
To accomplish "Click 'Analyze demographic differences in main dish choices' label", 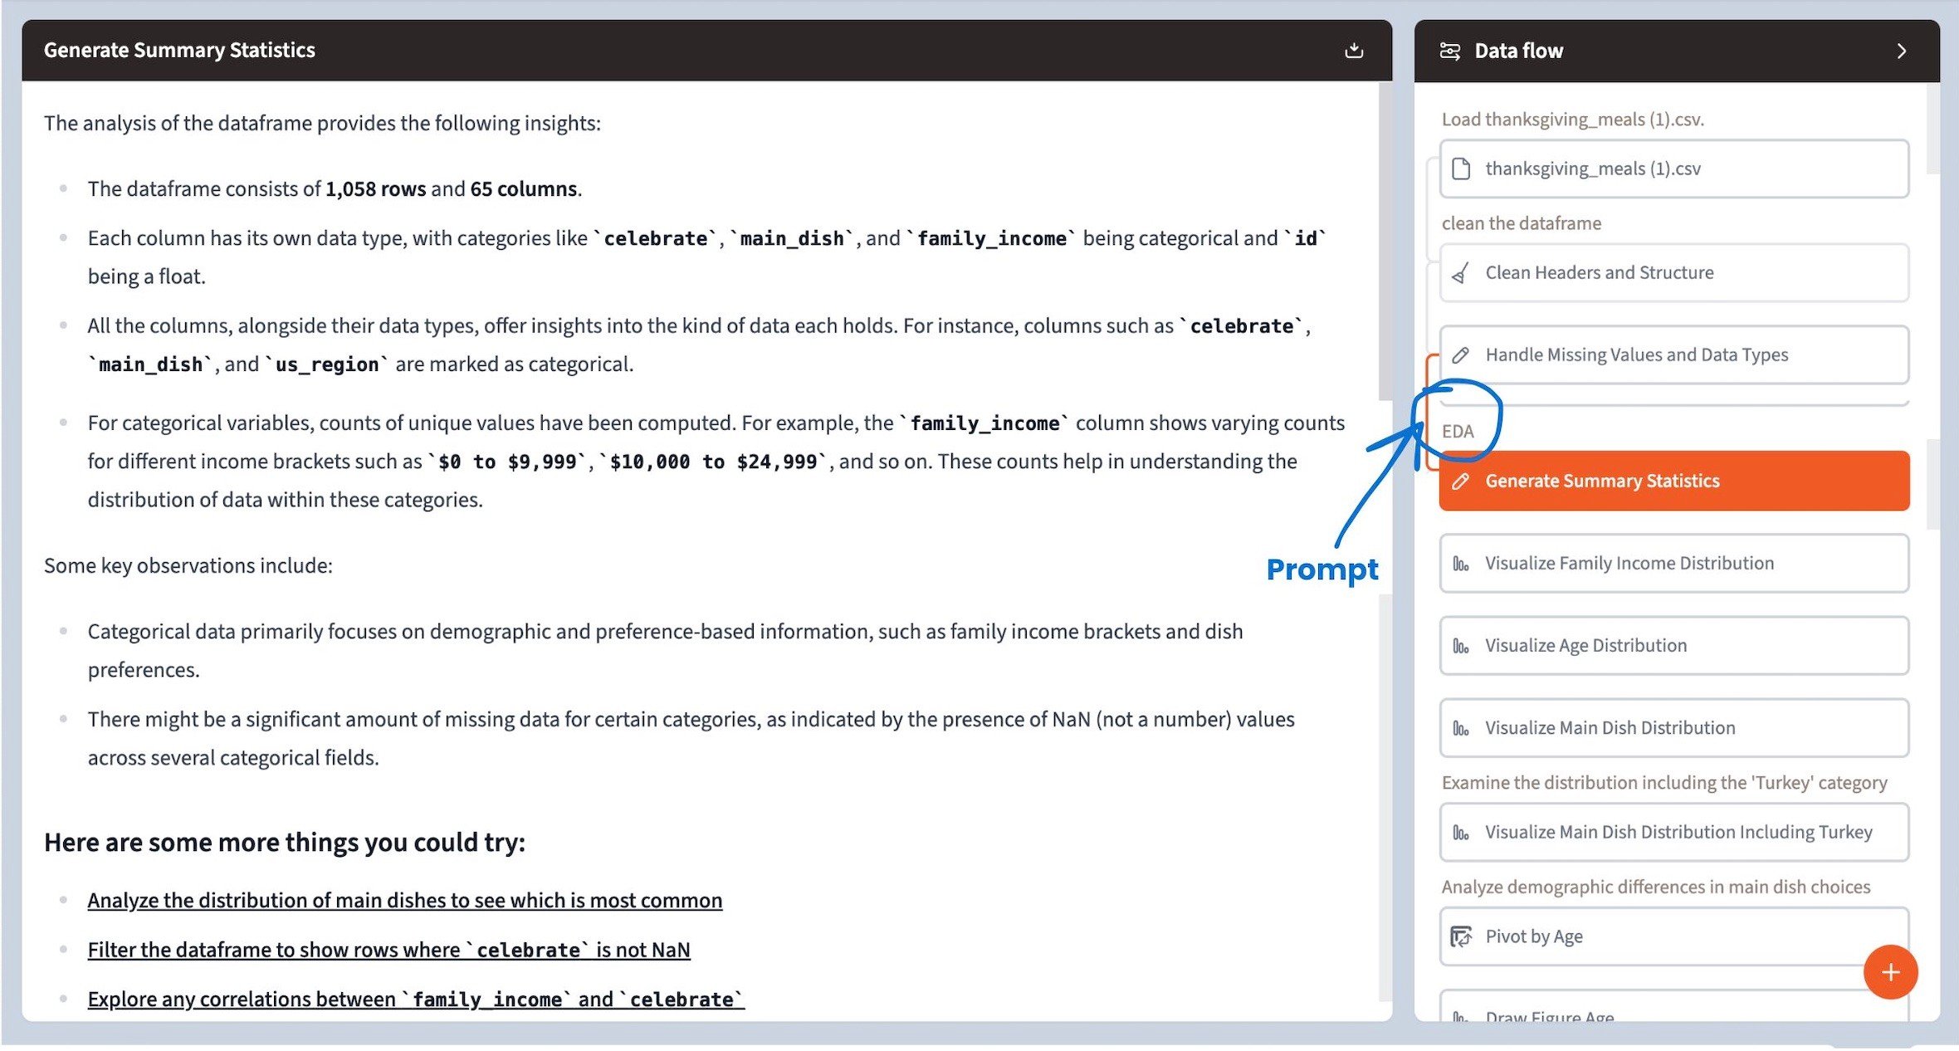I will tap(1656, 887).
